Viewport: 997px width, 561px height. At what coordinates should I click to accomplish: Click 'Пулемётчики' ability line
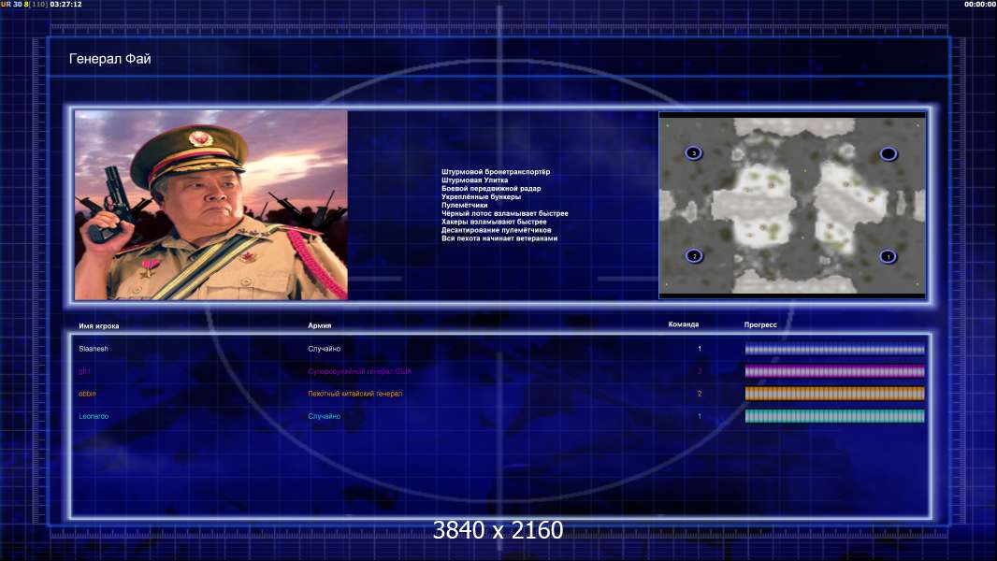click(464, 205)
